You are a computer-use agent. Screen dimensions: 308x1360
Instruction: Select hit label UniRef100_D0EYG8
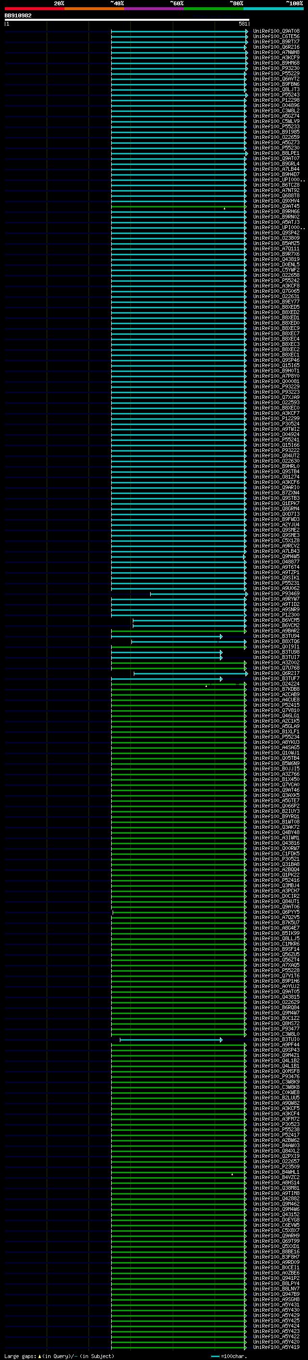click(276, 1221)
